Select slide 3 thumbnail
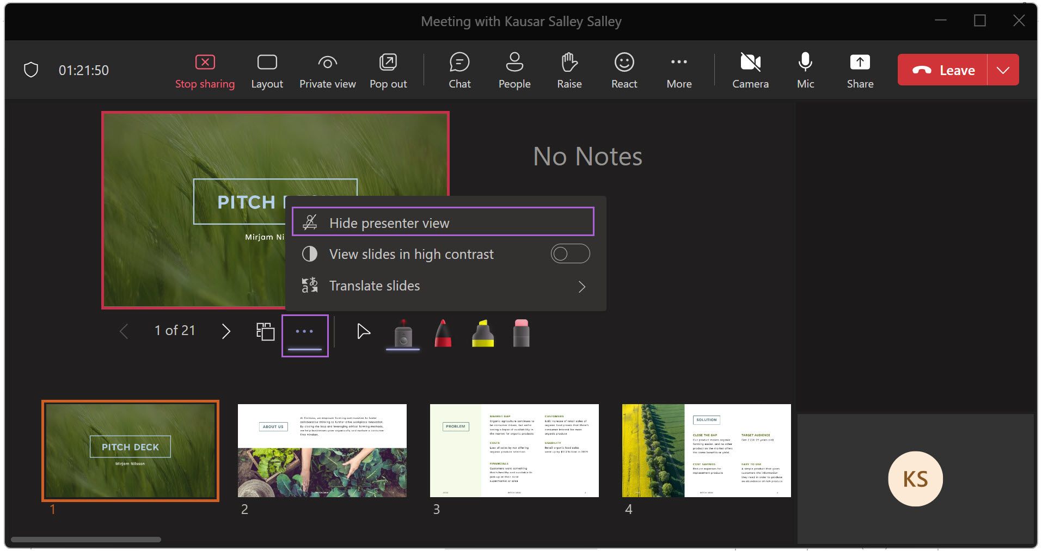The height and width of the screenshot is (551, 1042). click(514, 450)
